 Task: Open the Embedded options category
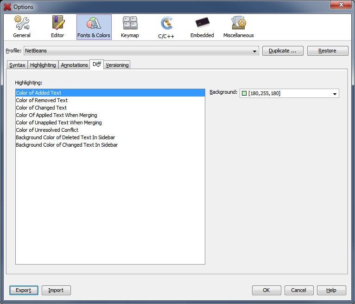tap(202, 27)
